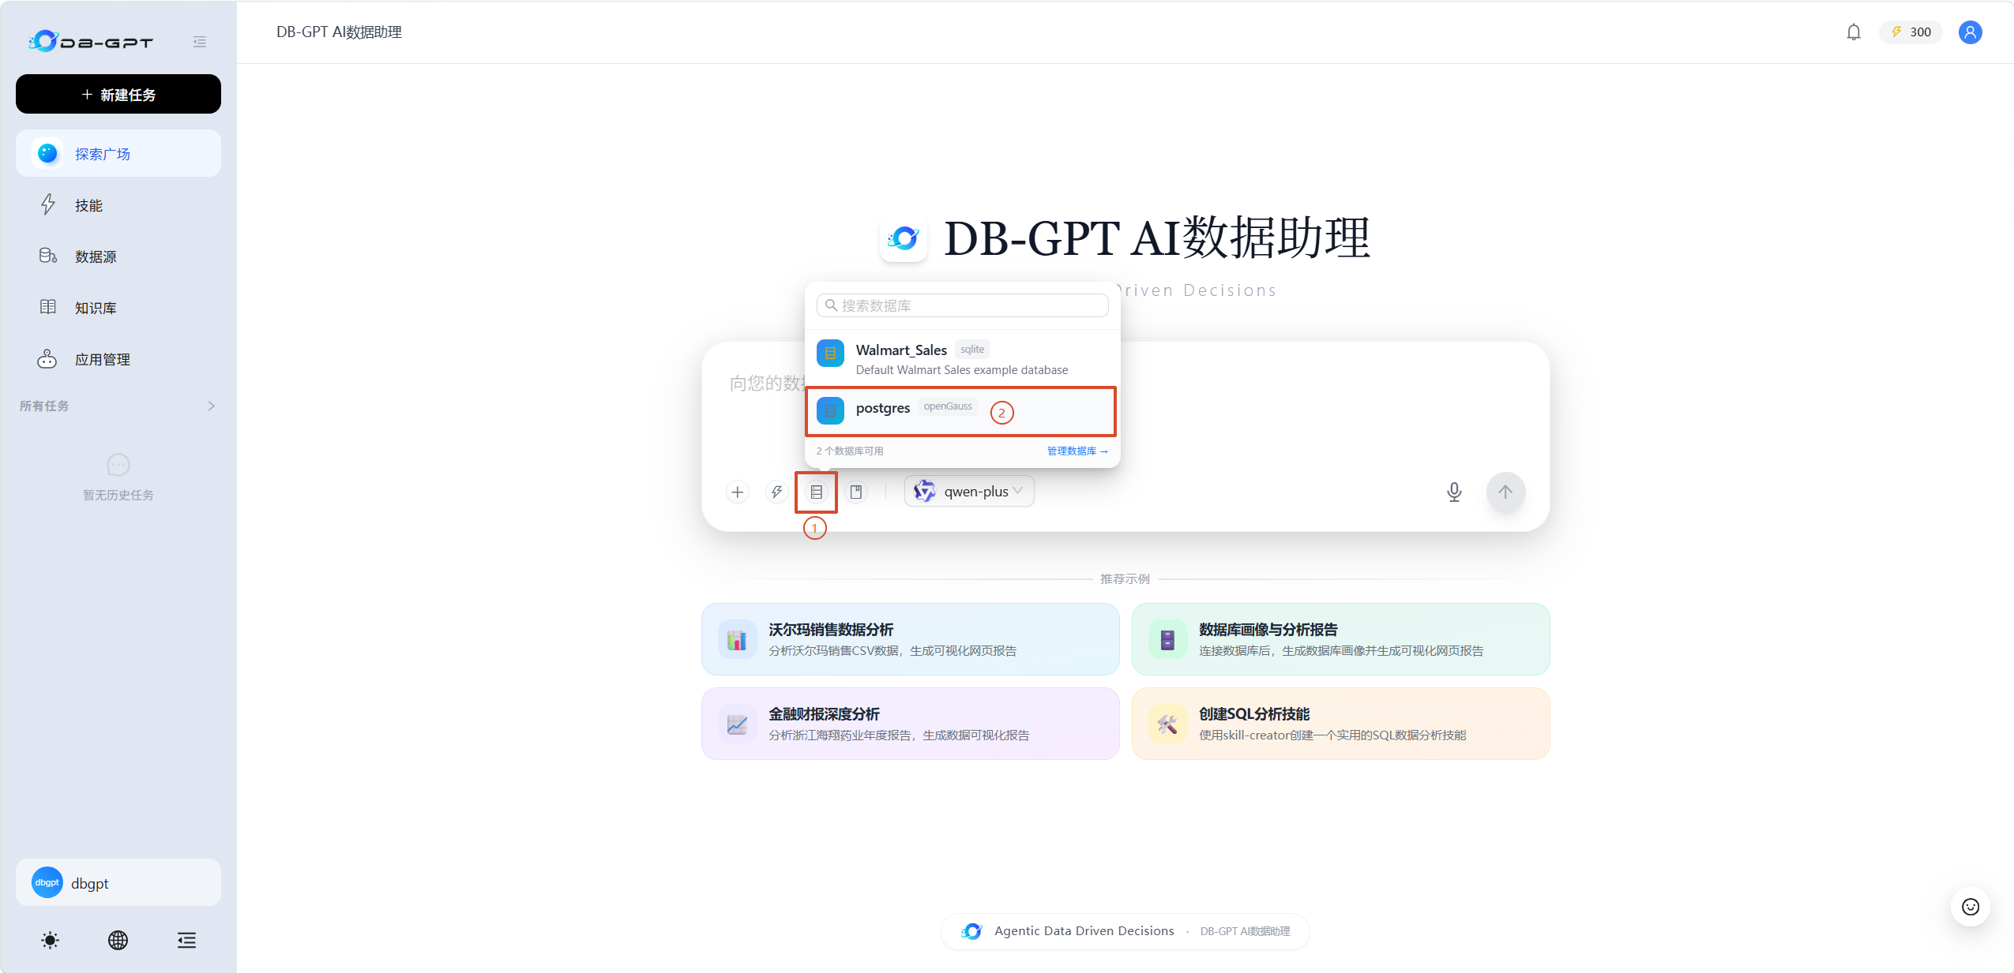Screen dimensions: 2014x973
Task: Click the bottom sidebar collapse icon
Action: click(186, 940)
